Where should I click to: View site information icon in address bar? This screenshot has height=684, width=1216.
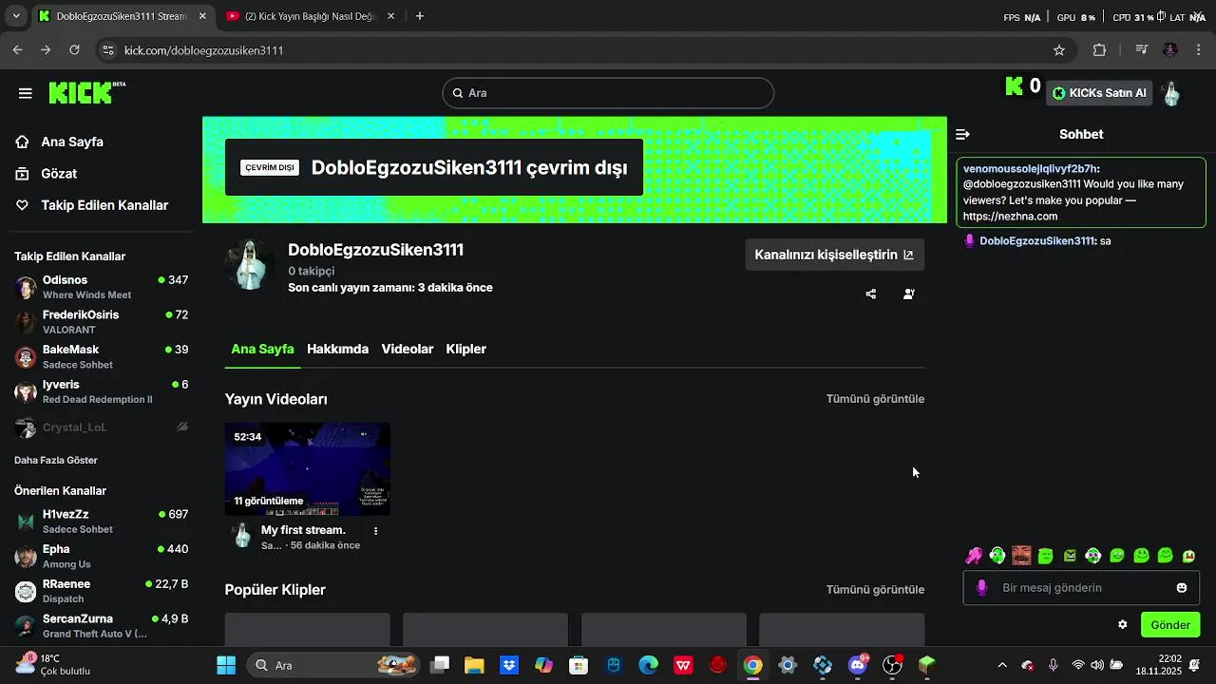[x=107, y=50]
